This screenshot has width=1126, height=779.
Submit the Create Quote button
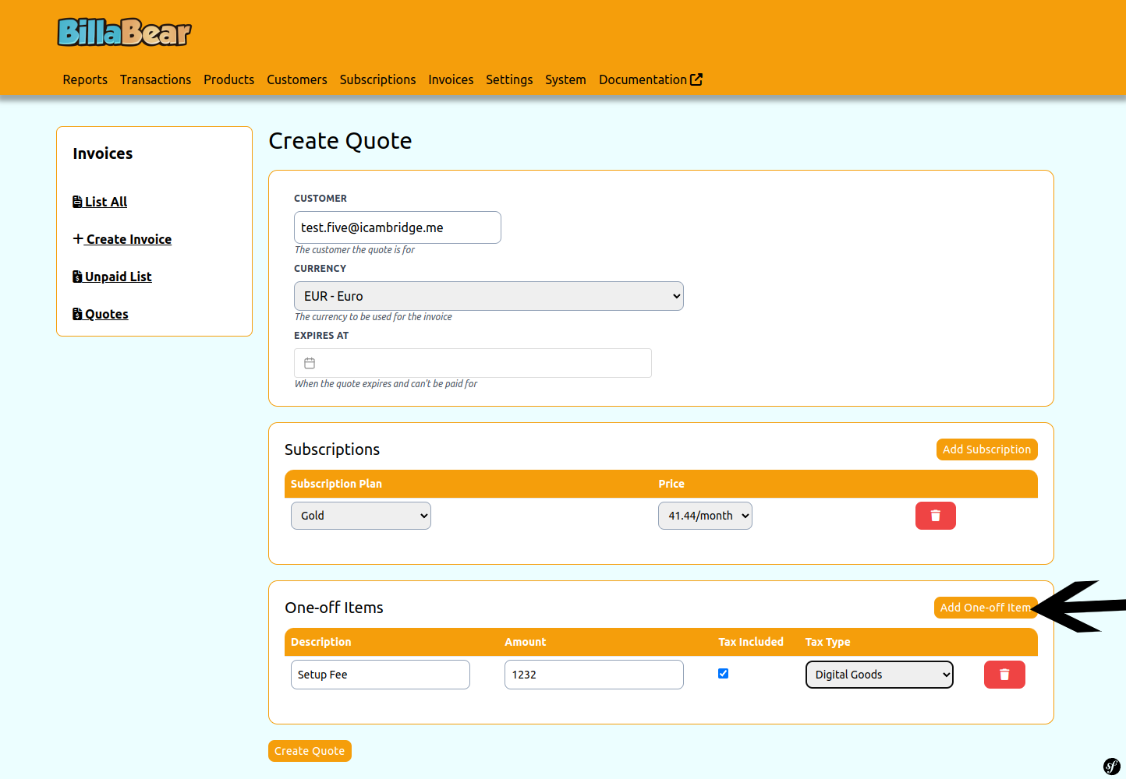click(x=310, y=751)
